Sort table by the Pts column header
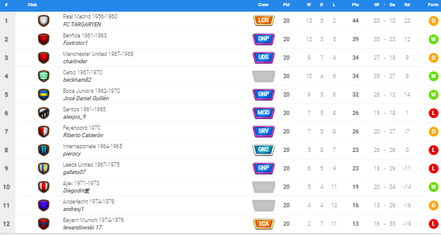441x235 pixels. pos(355,5)
